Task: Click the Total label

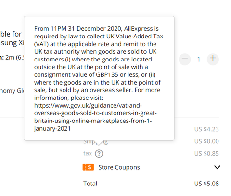Action: pyautogui.click(x=90, y=184)
